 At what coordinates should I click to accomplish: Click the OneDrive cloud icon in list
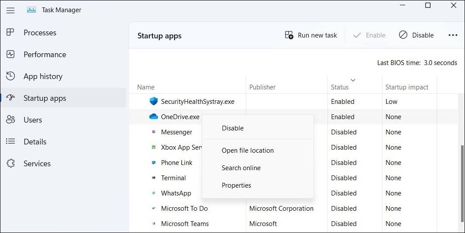153,117
